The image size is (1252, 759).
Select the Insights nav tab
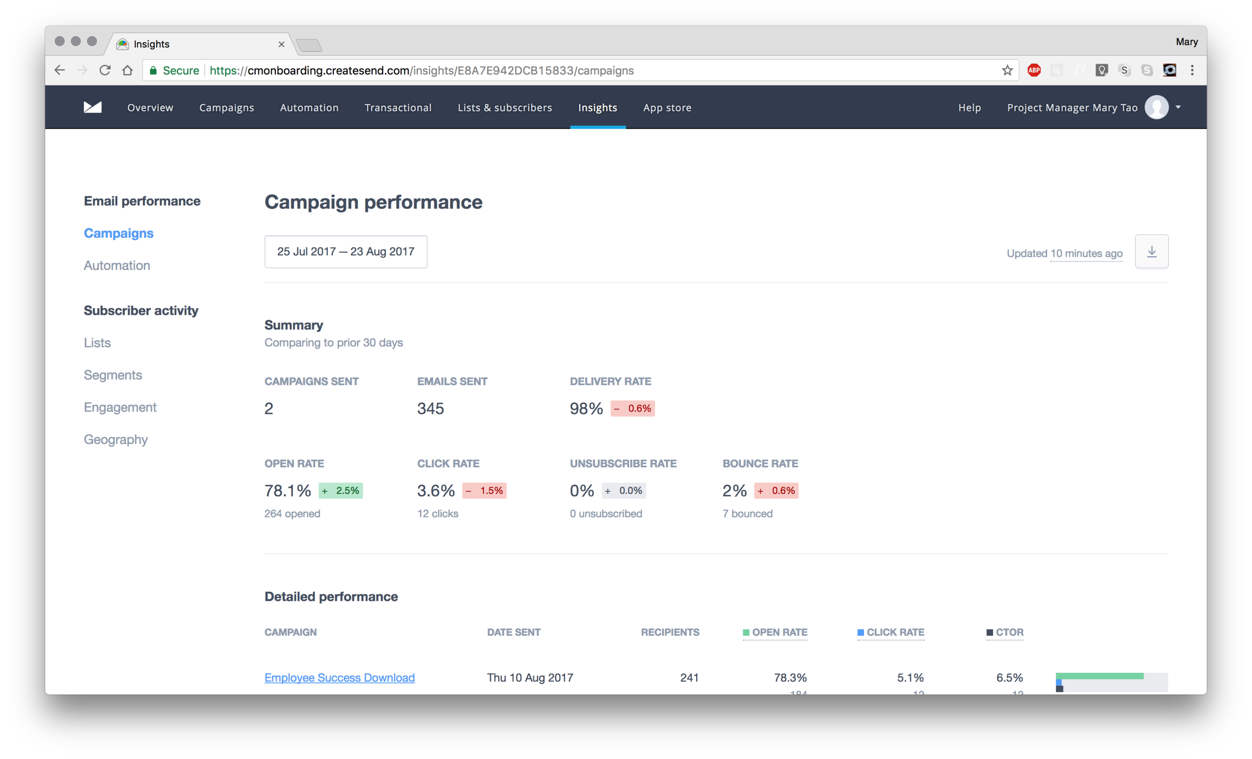[597, 108]
